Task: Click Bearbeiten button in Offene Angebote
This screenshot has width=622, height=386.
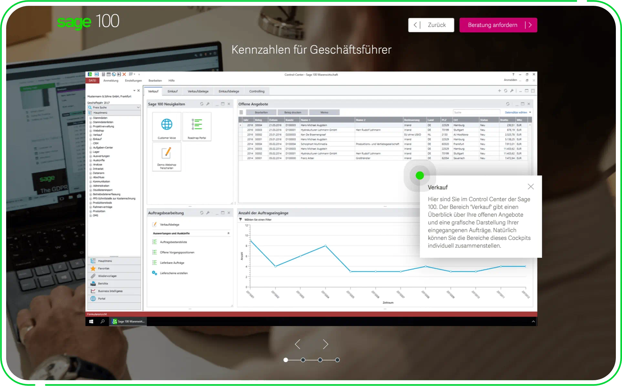Action: click(261, 113)
